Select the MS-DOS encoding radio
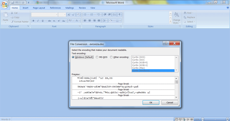Screen dimensions: 230x121 click(x=97, y=57)
